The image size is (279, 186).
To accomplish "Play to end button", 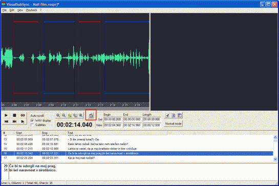I will pyautogui.click(x=23, y=121).
